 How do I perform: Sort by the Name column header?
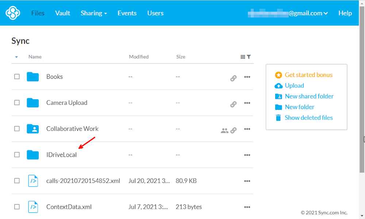35,57
